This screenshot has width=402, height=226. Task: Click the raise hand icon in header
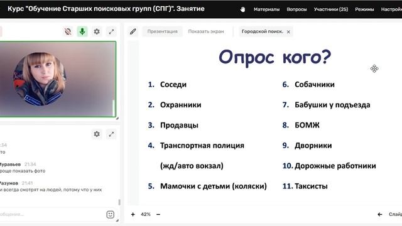click(x=242, y=9)
